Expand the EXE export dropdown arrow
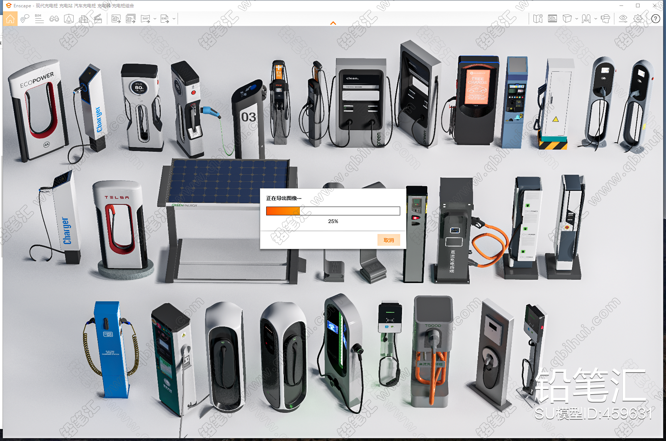This screenshot has height=441, width=666. tap(174, 19)
